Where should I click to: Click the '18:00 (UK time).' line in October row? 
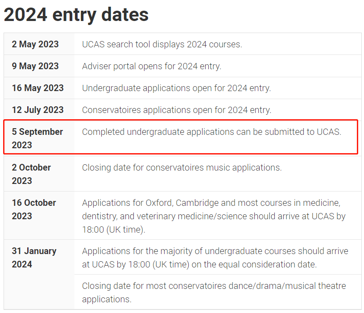tap(113, 230)
